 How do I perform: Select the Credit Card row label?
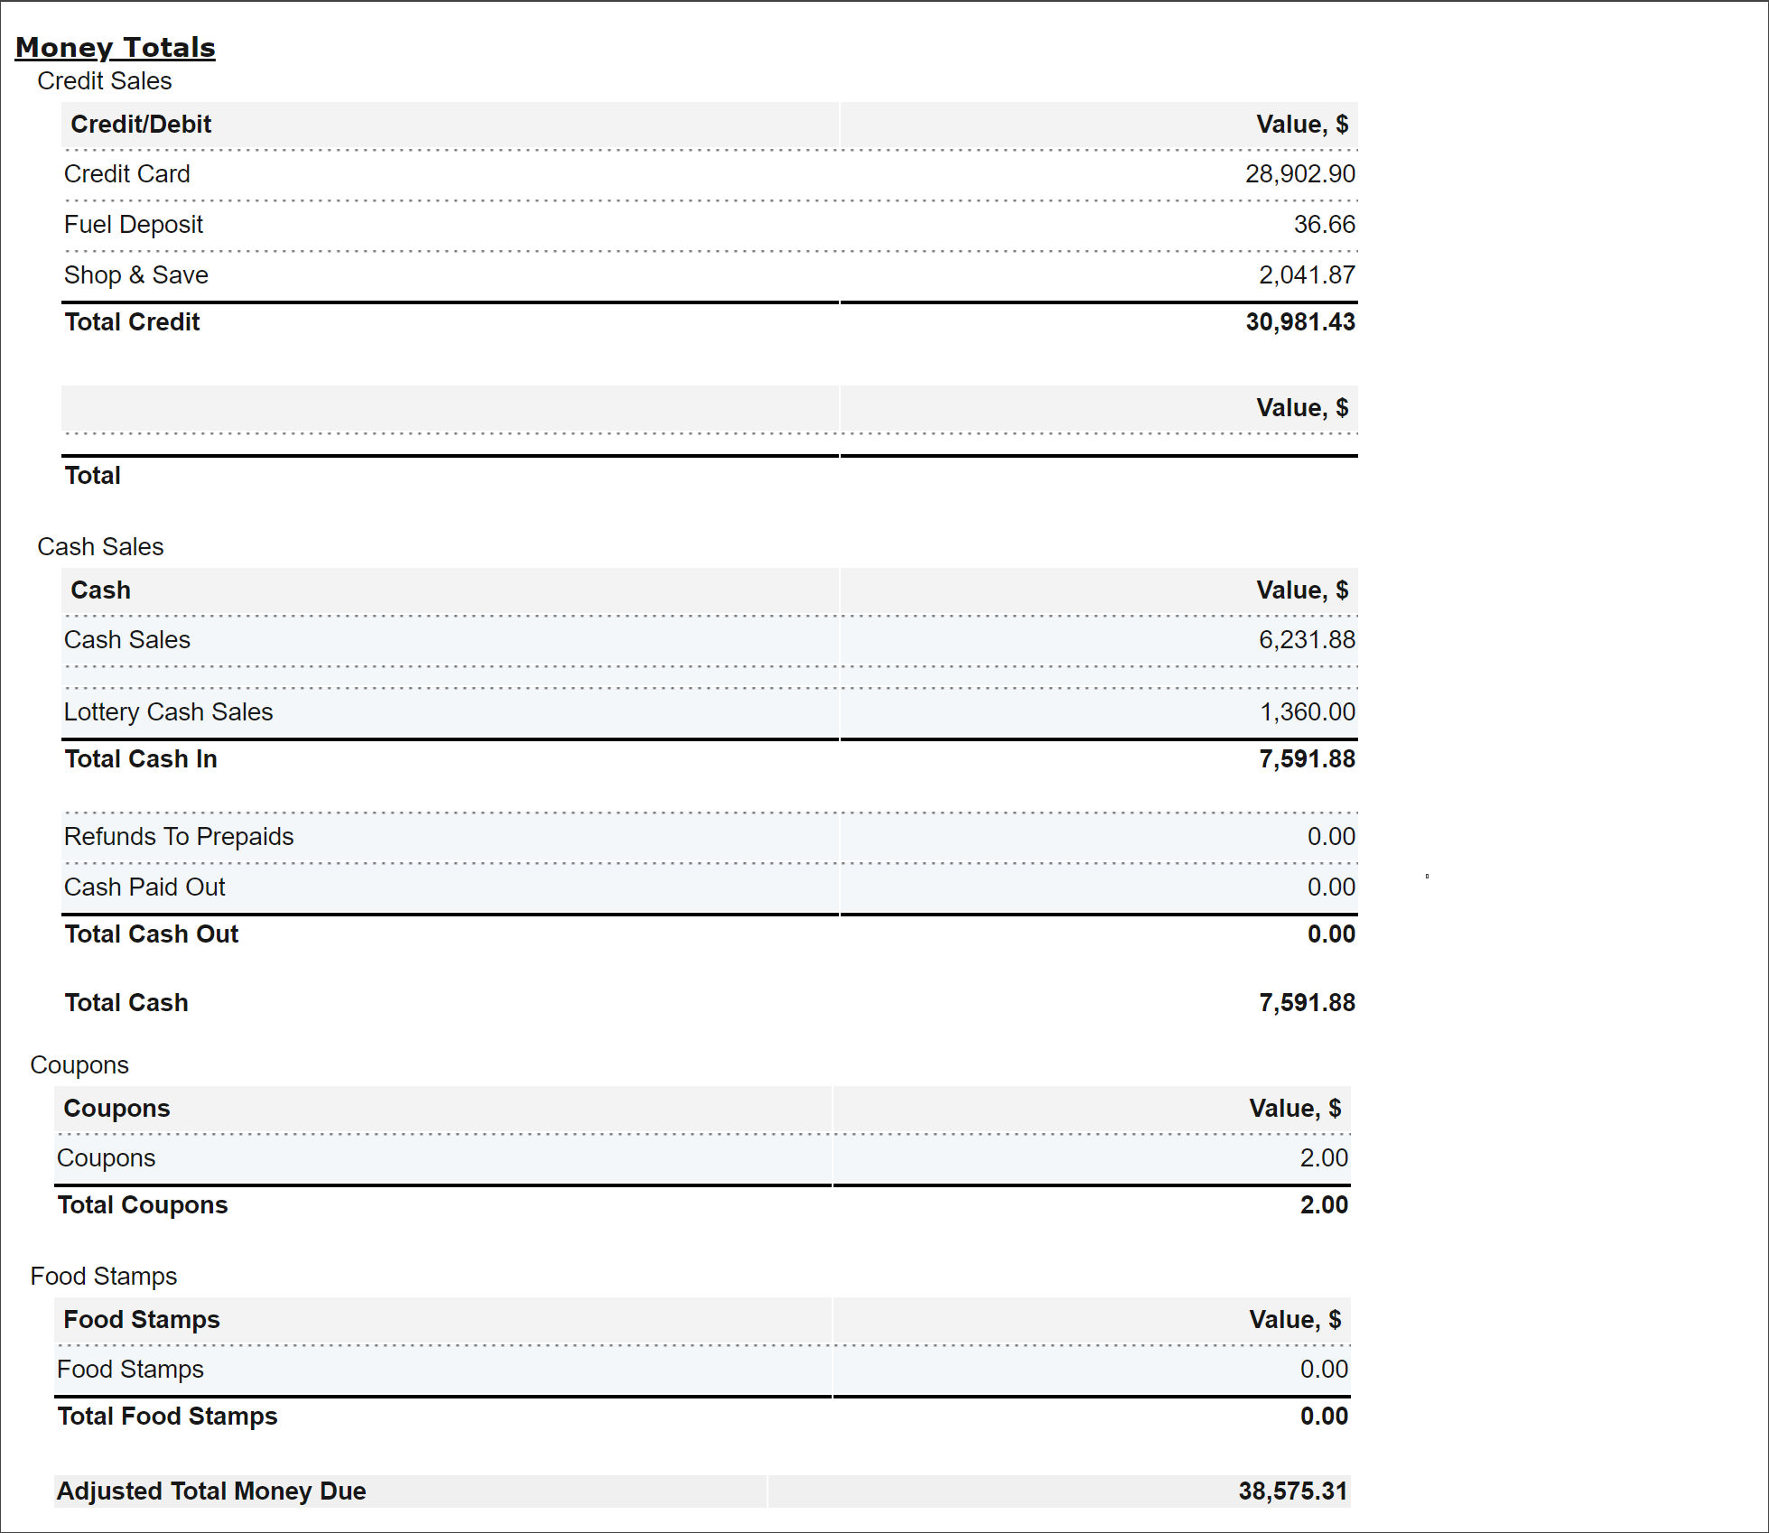tap(127, 174)
